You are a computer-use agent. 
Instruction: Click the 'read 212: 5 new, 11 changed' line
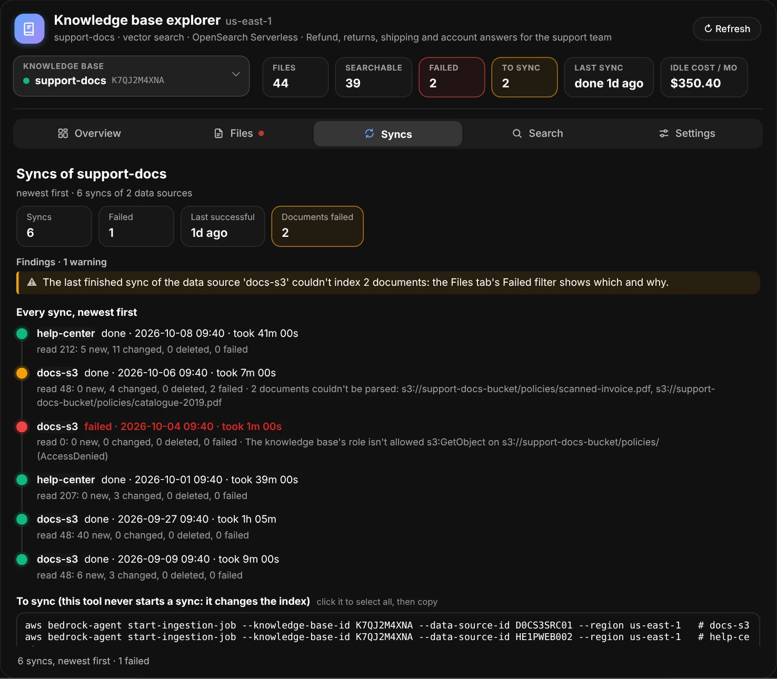click(x=142, y=350)
